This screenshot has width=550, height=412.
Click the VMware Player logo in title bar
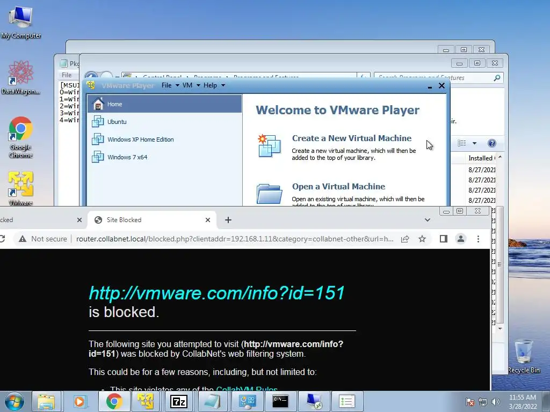tap(91, 85)
